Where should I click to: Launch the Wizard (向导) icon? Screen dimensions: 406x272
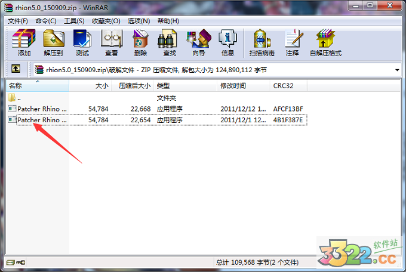pyautogui.click(x=199, y=42)
